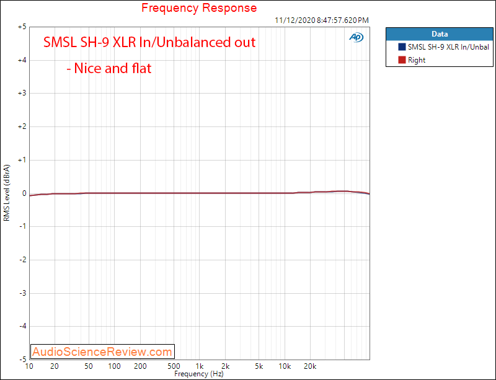
Task: Click the 'Frequency (Hz)' x-axis label
Action: 199,374
